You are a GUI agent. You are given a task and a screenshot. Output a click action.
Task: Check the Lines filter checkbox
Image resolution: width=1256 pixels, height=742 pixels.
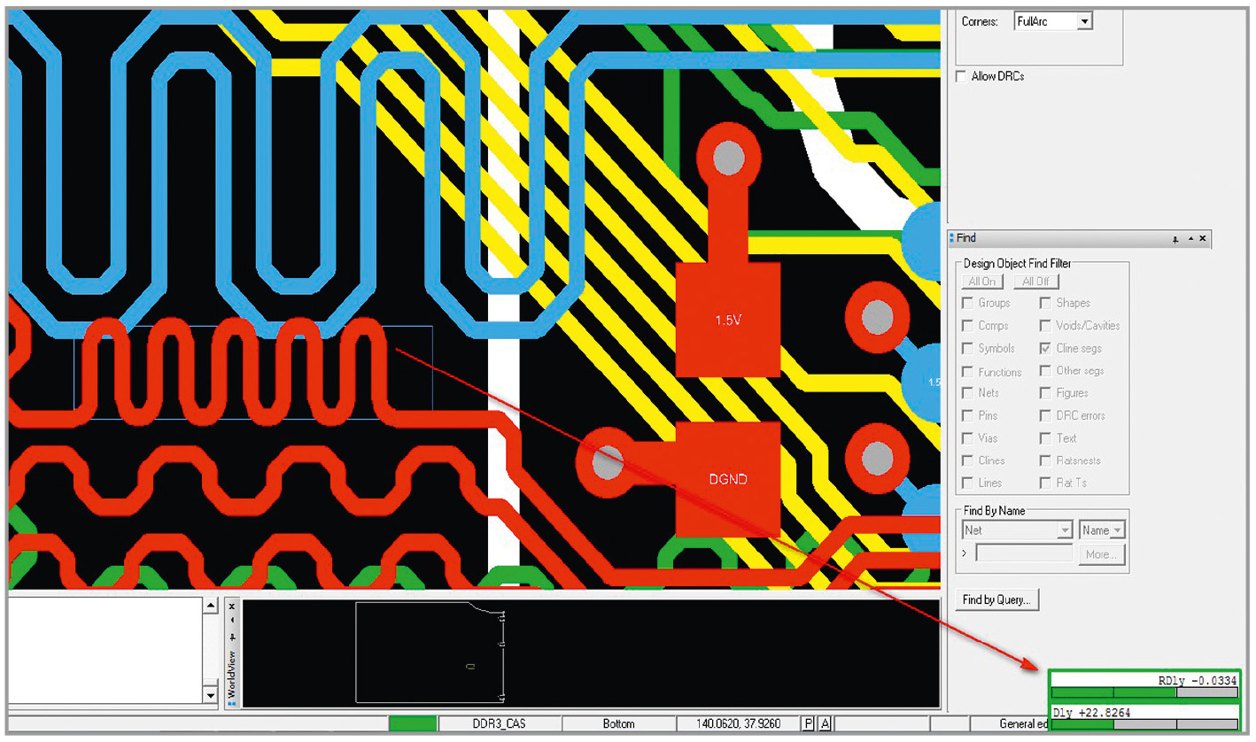tap(967, 483)
